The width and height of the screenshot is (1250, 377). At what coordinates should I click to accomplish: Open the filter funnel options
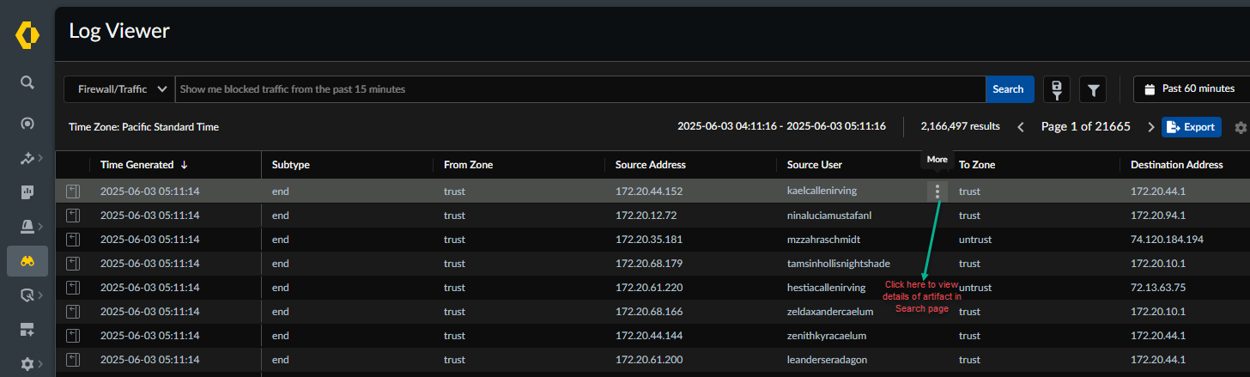[1093, 89]
